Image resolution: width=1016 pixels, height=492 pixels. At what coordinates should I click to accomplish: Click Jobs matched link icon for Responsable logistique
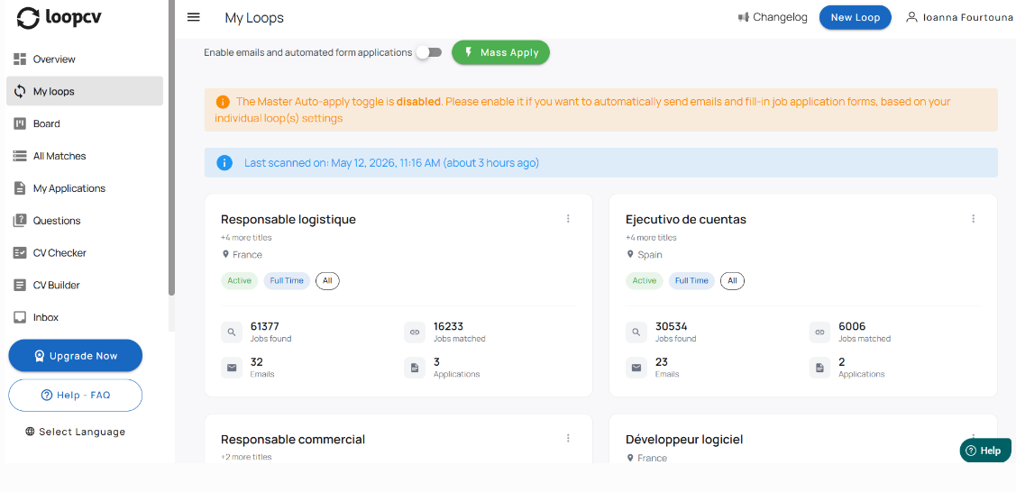pyautogui.click(x=414, y=333)
